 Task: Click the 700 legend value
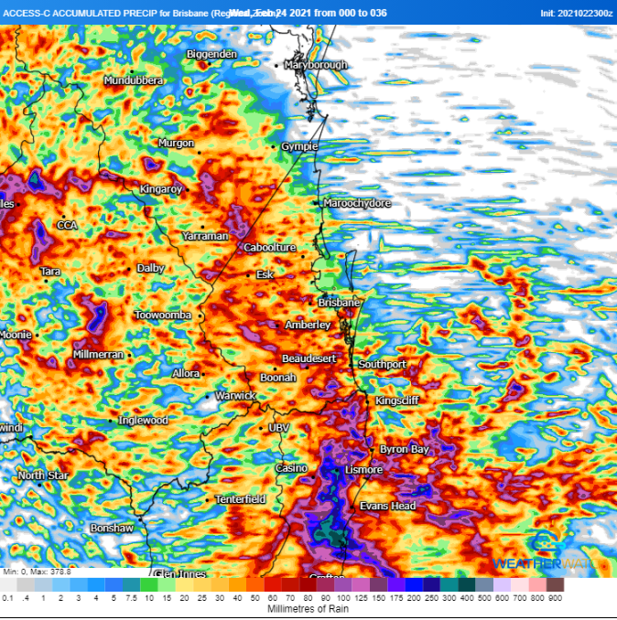pyautogui.click(x=520, y=598)
